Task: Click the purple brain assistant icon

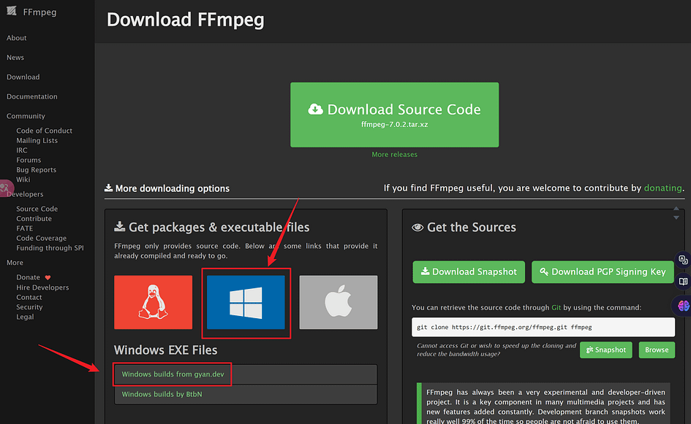Action: (x=683, y=305)
